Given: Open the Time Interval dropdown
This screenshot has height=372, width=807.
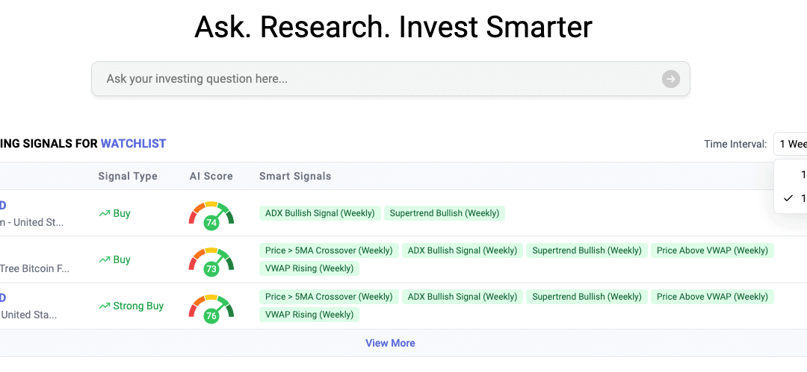Looking at the screenshot, I should (x=792, y=144).
